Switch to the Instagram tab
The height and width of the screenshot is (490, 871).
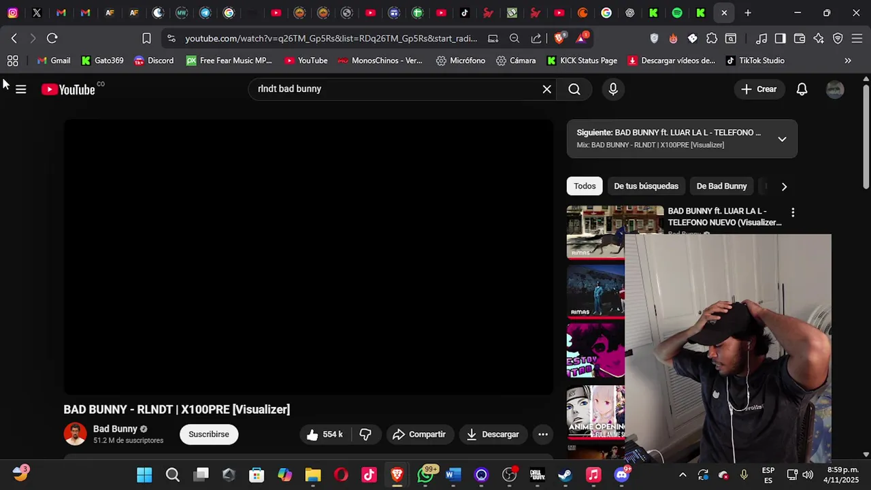13,13
